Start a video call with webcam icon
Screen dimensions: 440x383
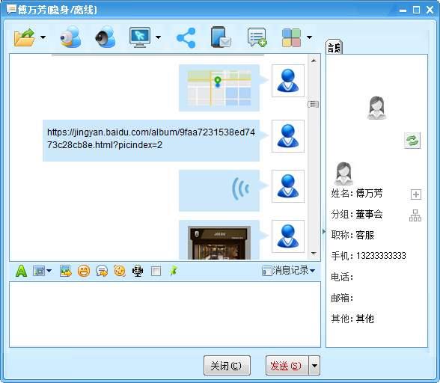click(70, 37)
